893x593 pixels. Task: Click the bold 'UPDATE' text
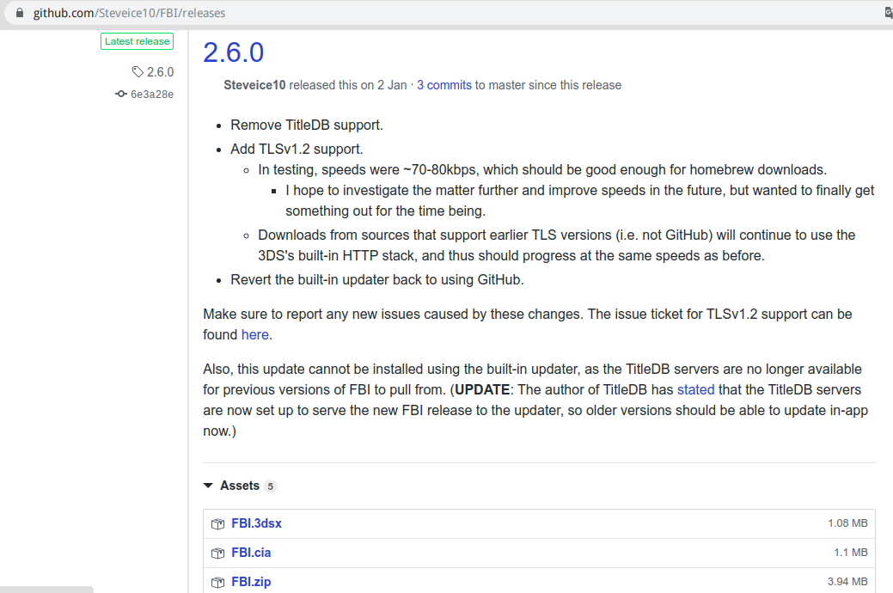click(x=482, y=389)
